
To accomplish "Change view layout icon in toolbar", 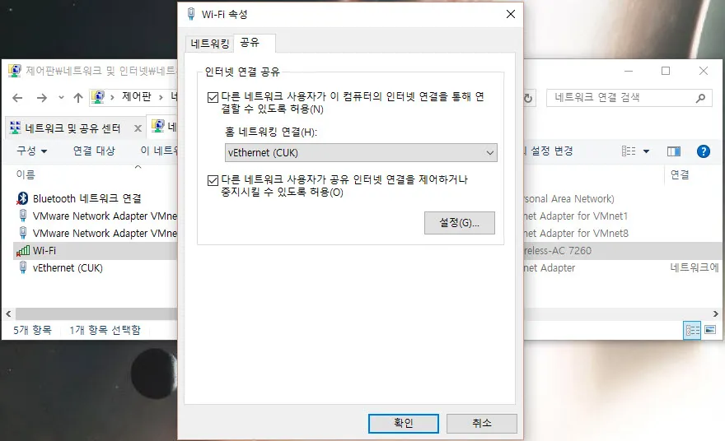I will [x=629, y=151].
